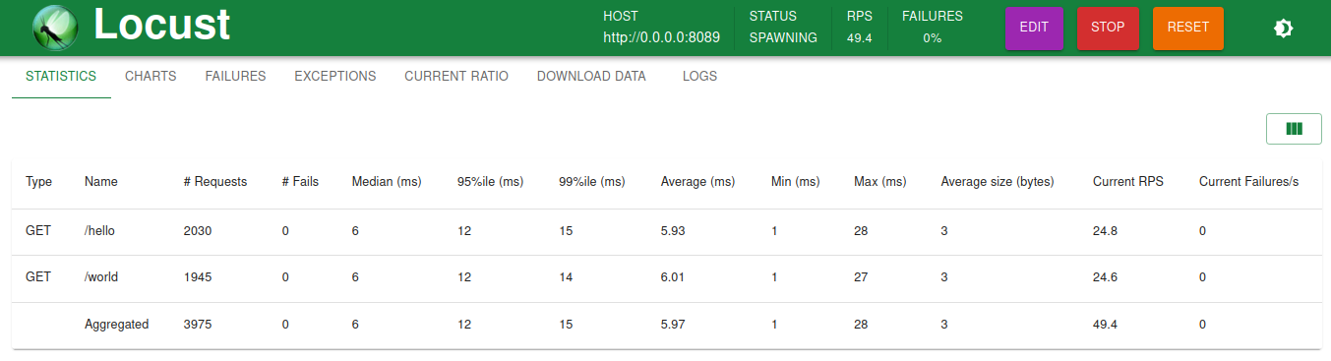This screenshot has height=361, width=1331.
Task: Click the Locust insect logo icon
Action: (55, 28)
